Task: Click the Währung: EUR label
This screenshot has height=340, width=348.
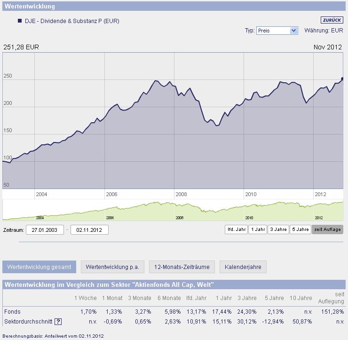Action: coord(324,31)
